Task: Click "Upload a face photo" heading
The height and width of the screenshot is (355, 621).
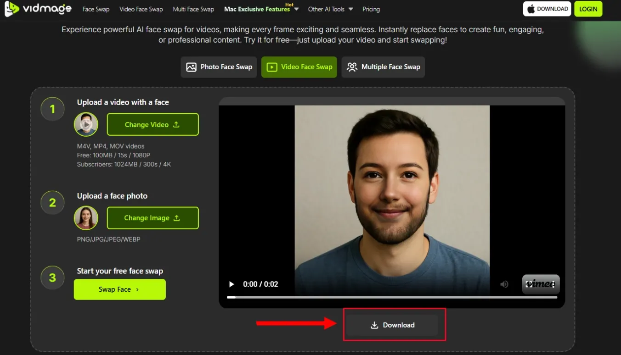Action: click(x=112, y=196)
